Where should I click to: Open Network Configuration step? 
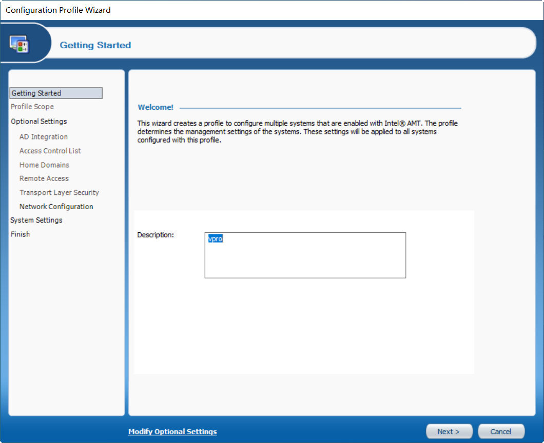point(56,207)
